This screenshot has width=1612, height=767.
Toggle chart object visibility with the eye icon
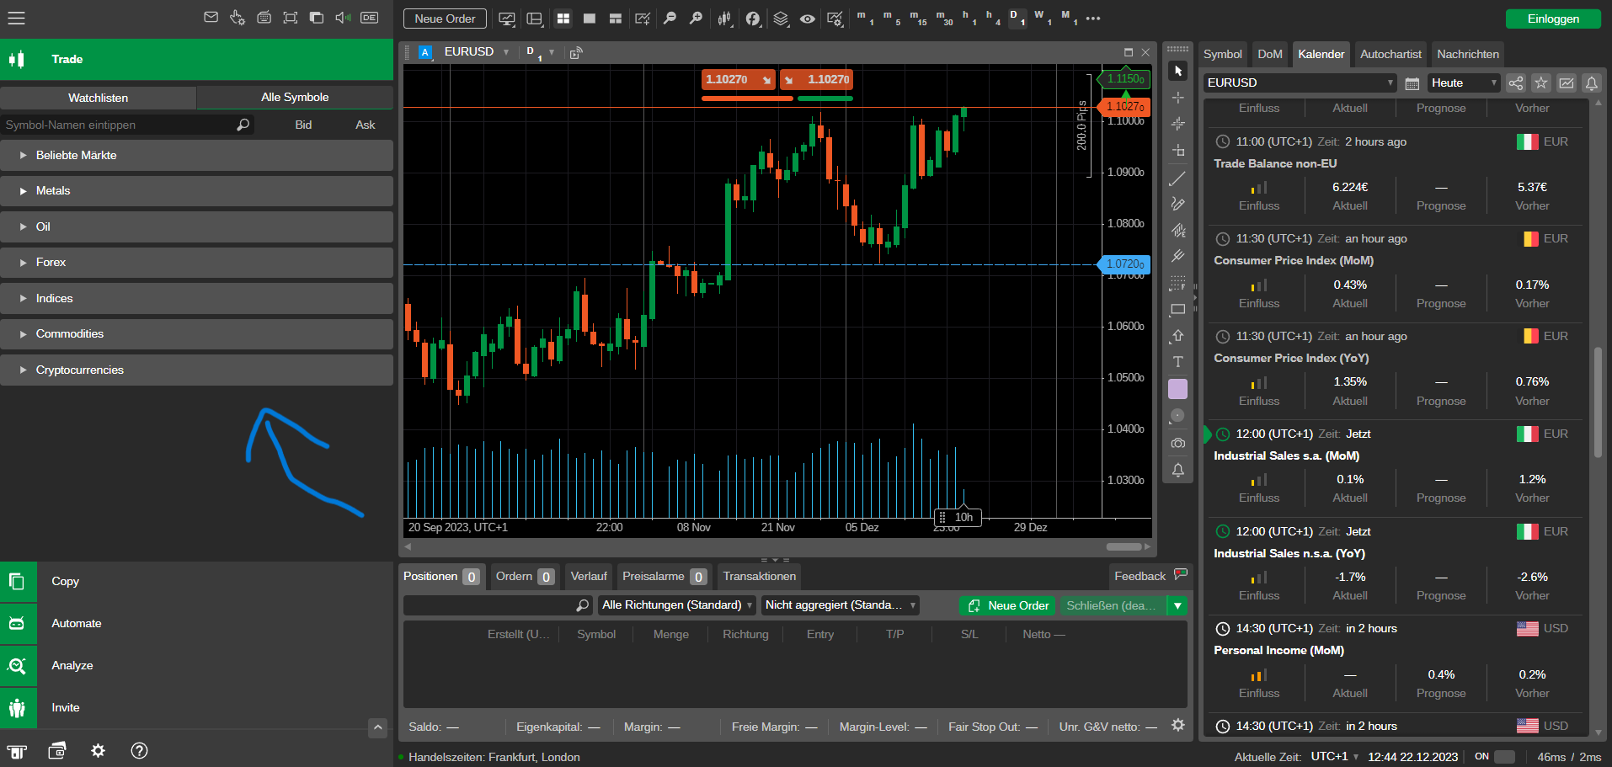808,19
